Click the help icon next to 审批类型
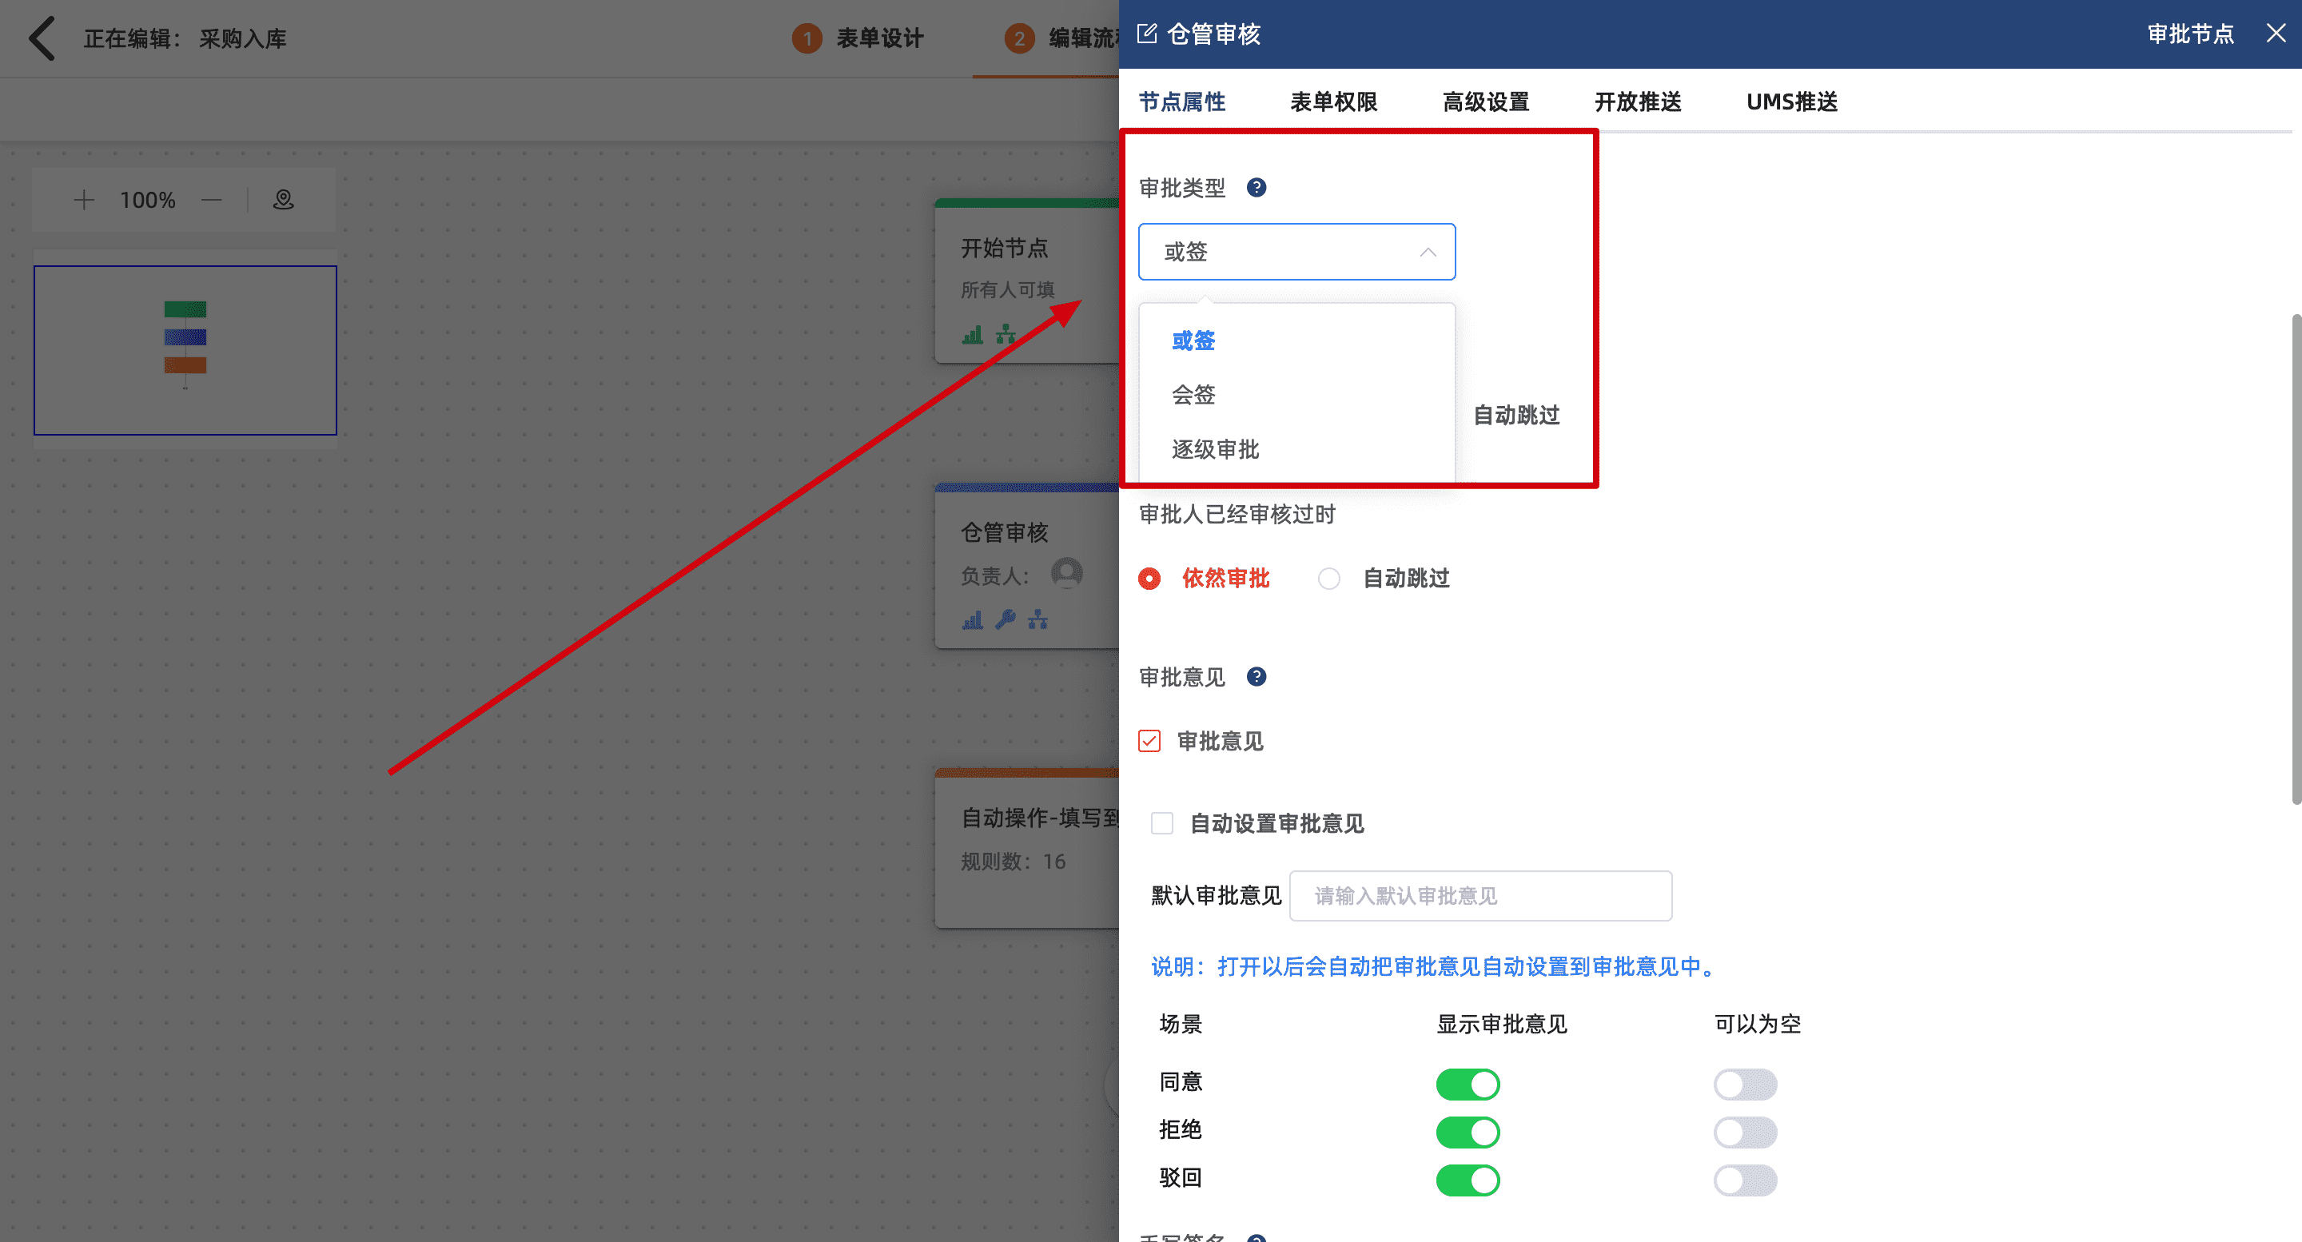 tap(1256, 188)
